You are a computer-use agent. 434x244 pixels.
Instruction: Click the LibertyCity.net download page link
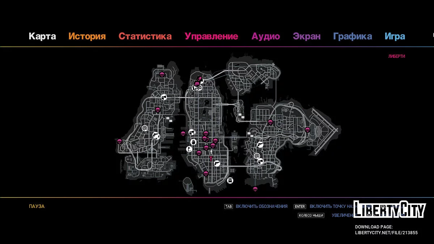click(x=386, y=232)
